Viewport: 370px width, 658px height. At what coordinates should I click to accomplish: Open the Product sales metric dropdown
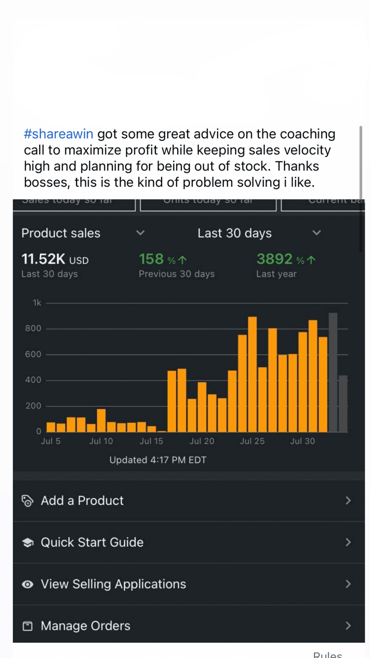click(x=140, y=233)
